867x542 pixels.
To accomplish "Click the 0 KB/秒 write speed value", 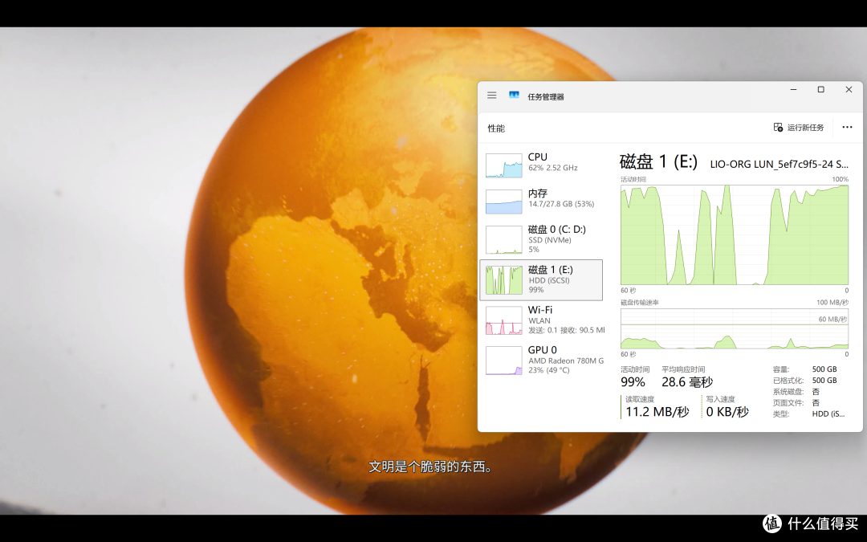I will (727, 412).
